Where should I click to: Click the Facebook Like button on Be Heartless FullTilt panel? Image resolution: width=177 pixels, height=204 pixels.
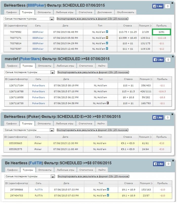(x=159, y=164)
